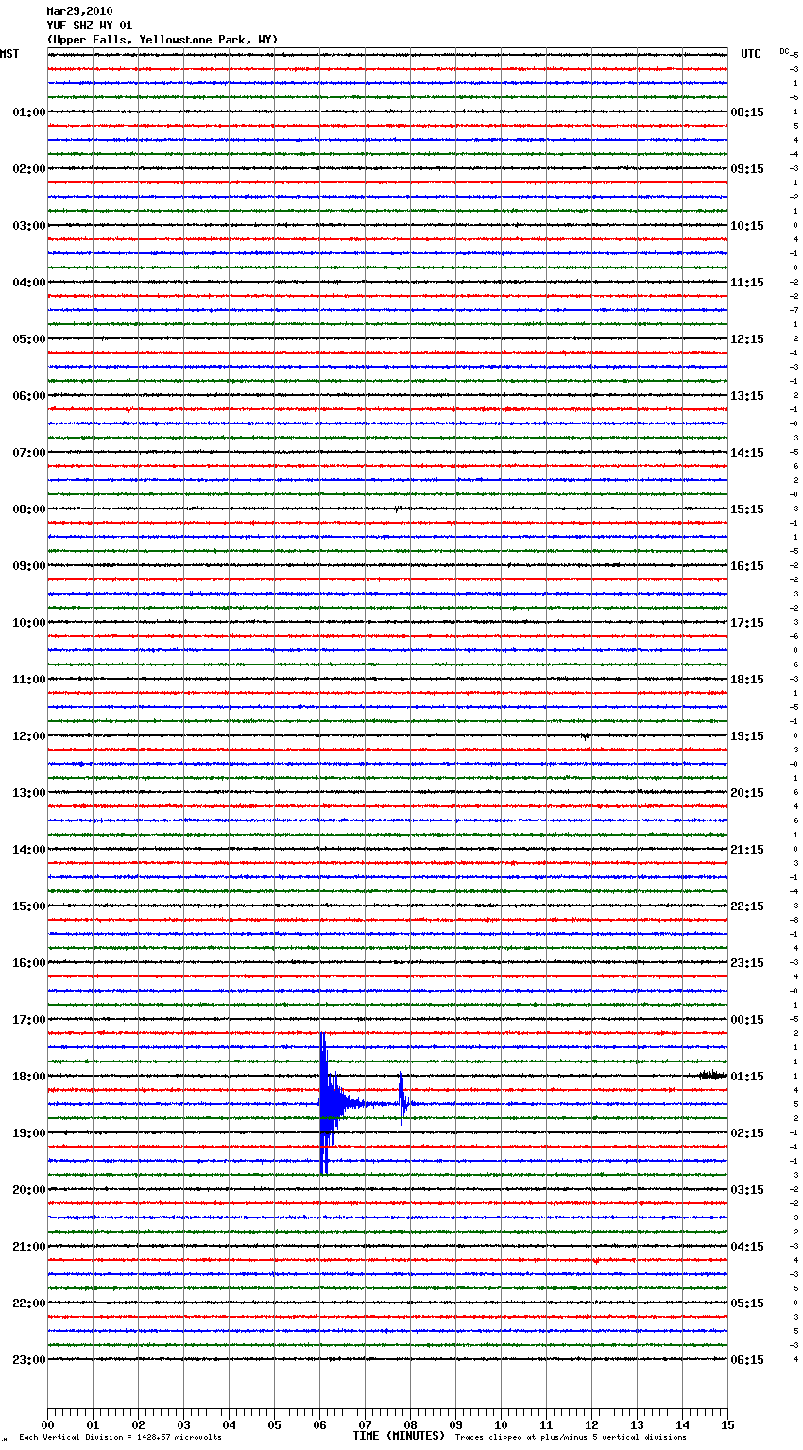
Task: Select the 13:00 MST time label
Action: (29, 793)
